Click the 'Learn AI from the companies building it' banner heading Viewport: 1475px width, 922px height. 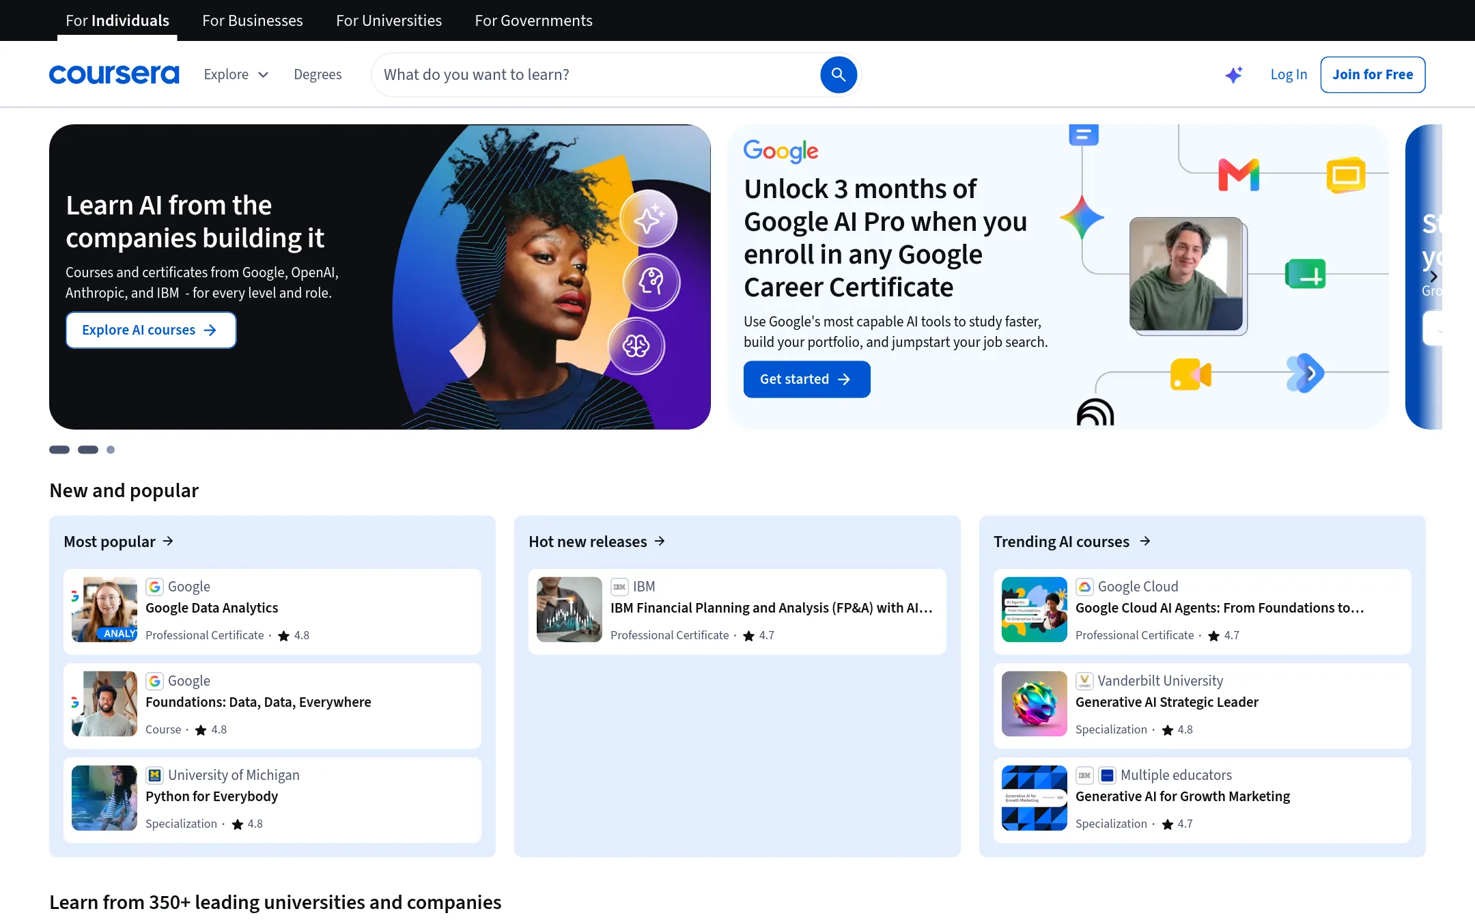pyautogui.click(x=195, y=221)
